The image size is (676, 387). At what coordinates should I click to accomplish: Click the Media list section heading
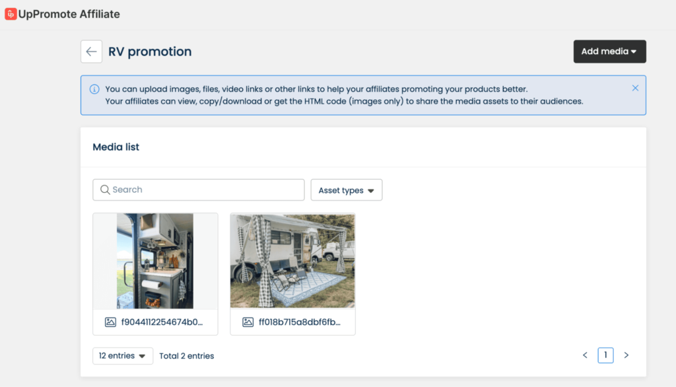point(116,147)
